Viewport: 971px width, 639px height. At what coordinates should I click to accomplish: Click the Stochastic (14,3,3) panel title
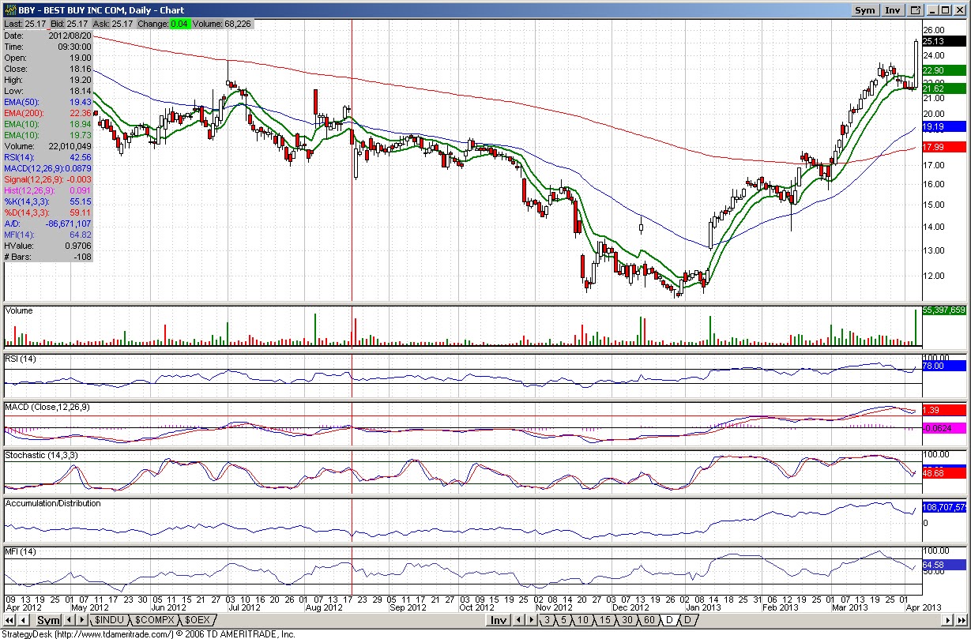42,456
